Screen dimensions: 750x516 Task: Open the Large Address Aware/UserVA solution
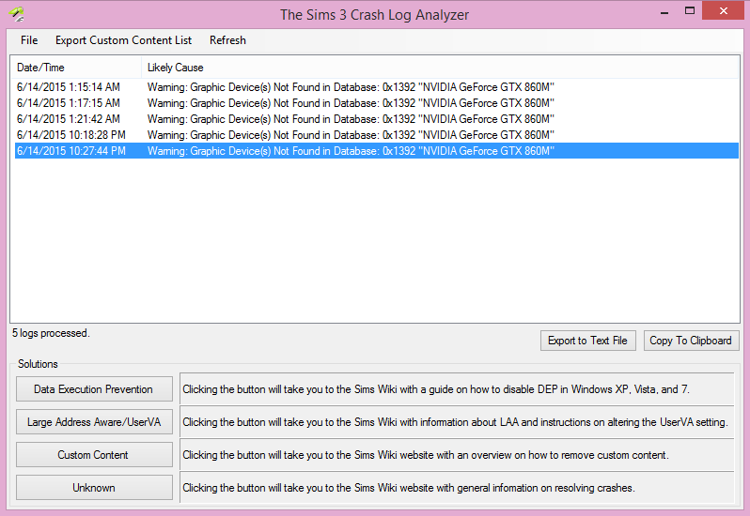pyautogui.click(x=94, y=422)
